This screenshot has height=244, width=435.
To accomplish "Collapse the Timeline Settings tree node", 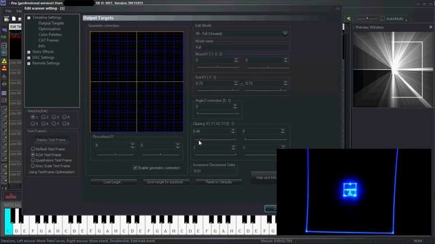I will tap(29, 18).
